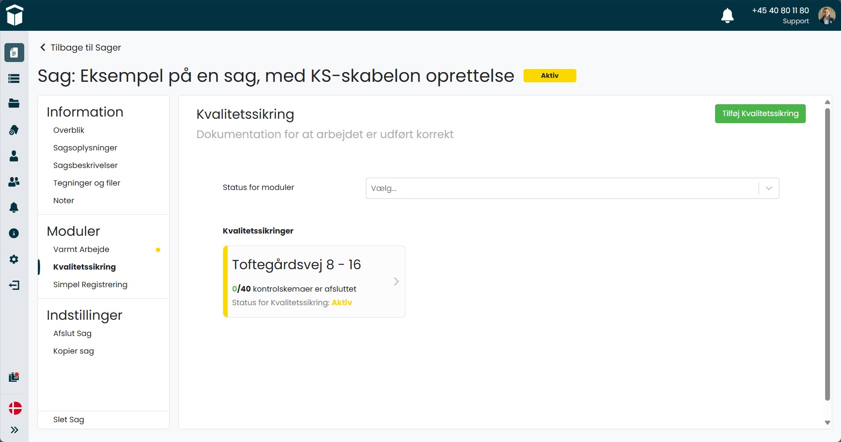Switch to the Kvalitetssikring module

click(x=85, y=267)
